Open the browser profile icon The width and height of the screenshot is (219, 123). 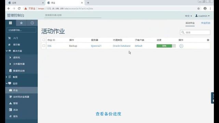coord(205,9)
